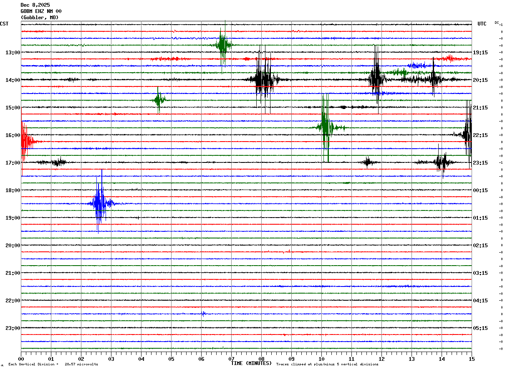This screenshot has width=505, height=370.
Task: Select the 16:00 CST row label
Action: [x=13, y=135]
